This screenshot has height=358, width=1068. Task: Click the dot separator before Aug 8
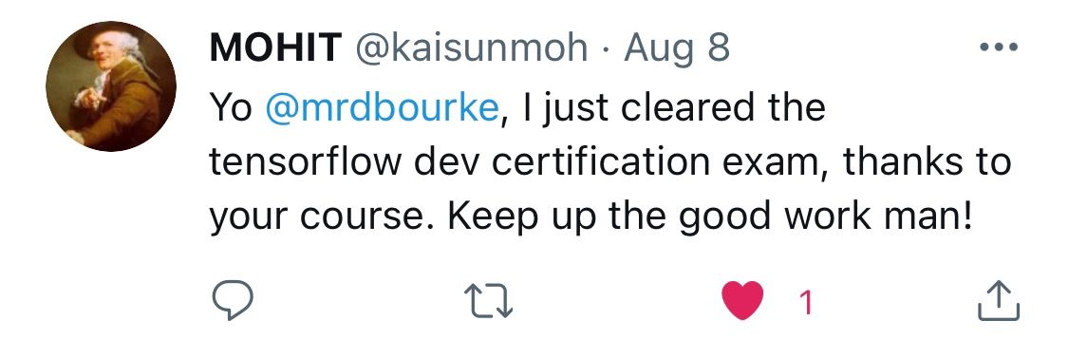(x=607, y=49)
